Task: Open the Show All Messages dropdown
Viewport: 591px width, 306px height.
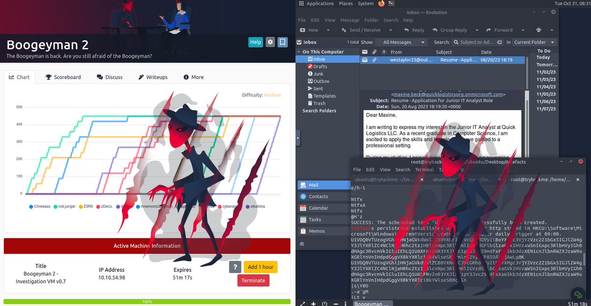Action: coord(402,42)
